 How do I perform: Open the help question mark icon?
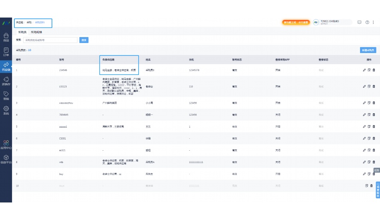(x=367, y=22)
